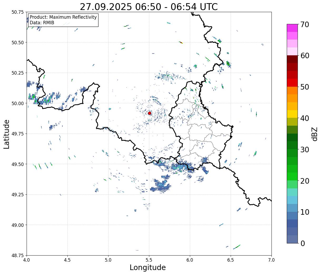Click latitude tick label 50.75
The image size is (321, 274).
[18, 12]
